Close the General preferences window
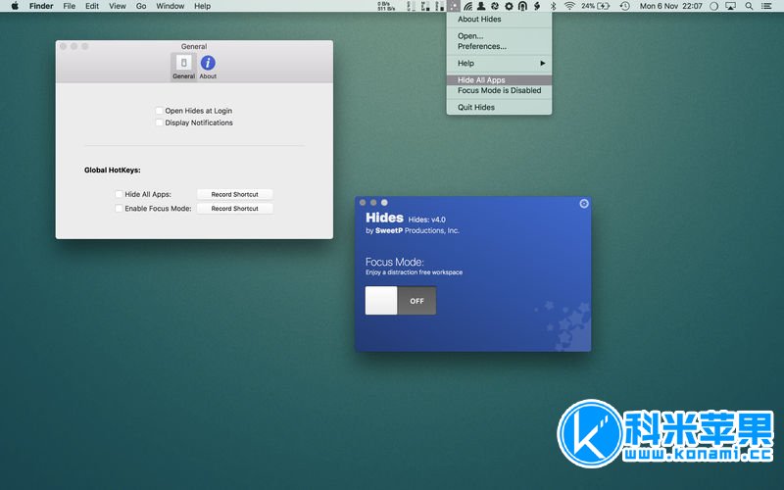Image resolution: width=784 pixels, height=490 pixels. pos(64,46)
